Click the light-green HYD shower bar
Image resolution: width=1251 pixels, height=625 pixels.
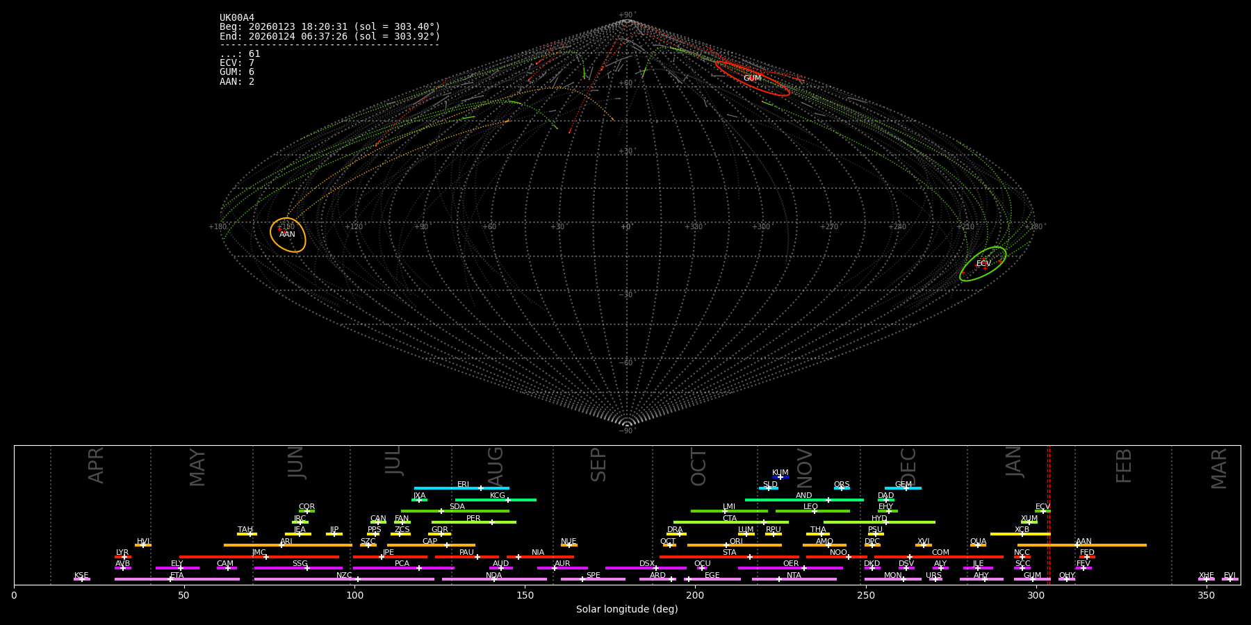click(x=879, y=522)
